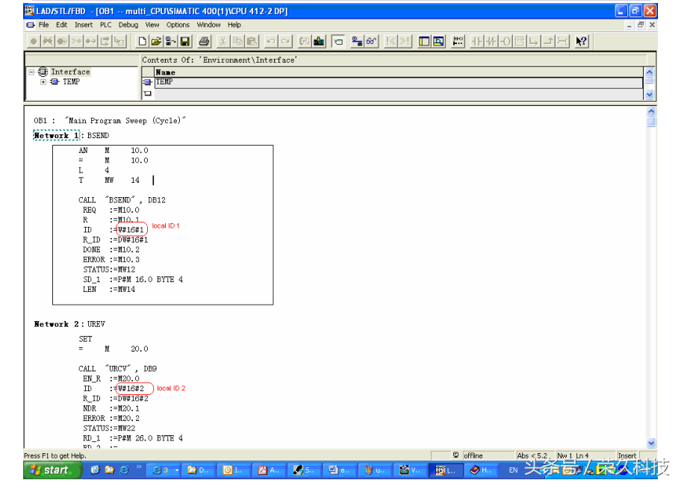Open the View menu

[x=152, y=25]
